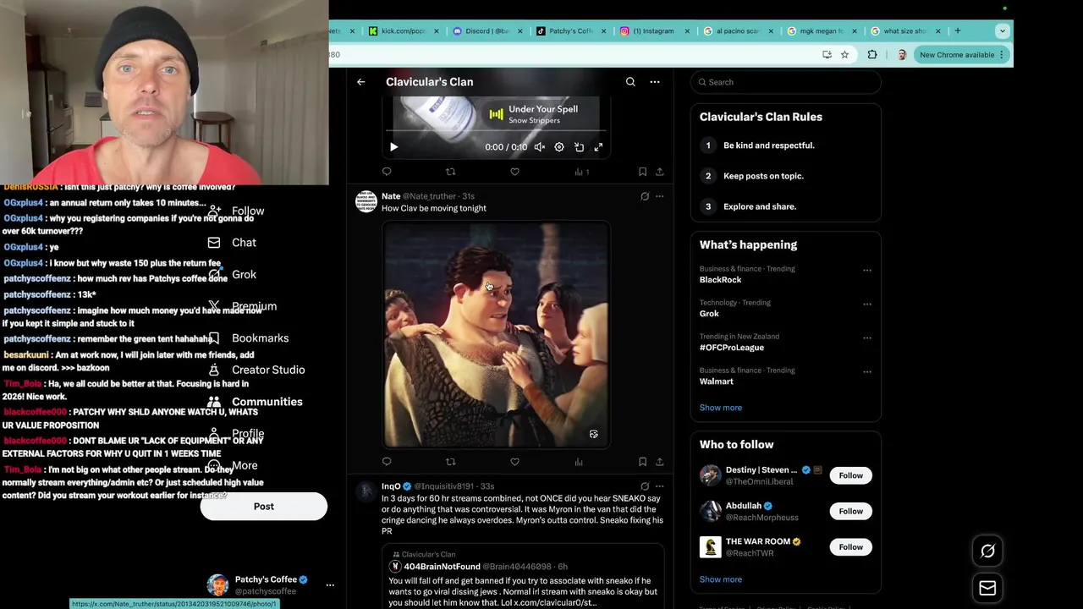This screenshot has width=1083, height=609.
Task: Open search within Clavicular's Clan community
Action: (x=630, y=82)
